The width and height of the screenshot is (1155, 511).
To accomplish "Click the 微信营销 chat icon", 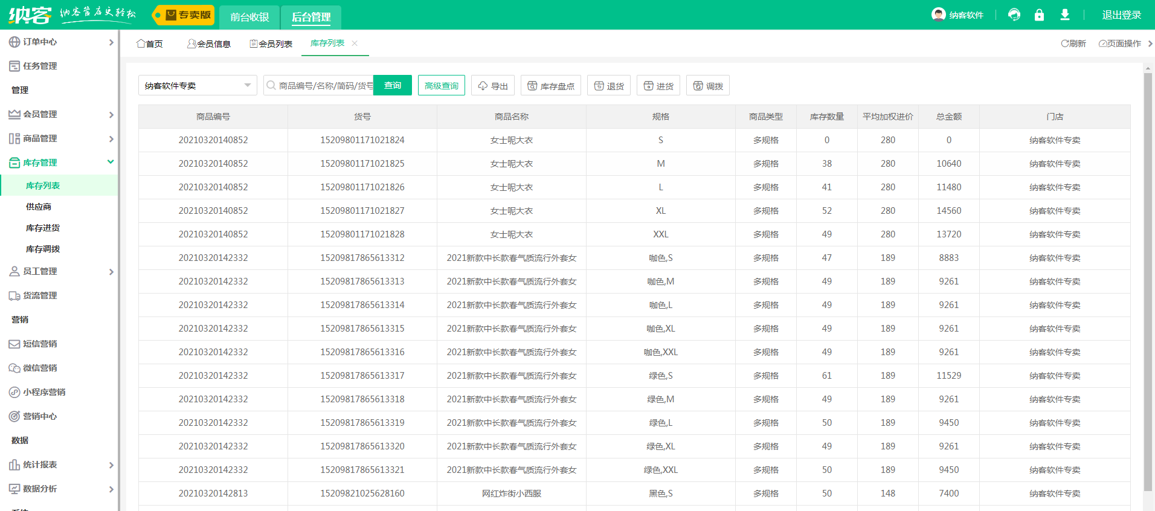I will (x=14, y=368).
